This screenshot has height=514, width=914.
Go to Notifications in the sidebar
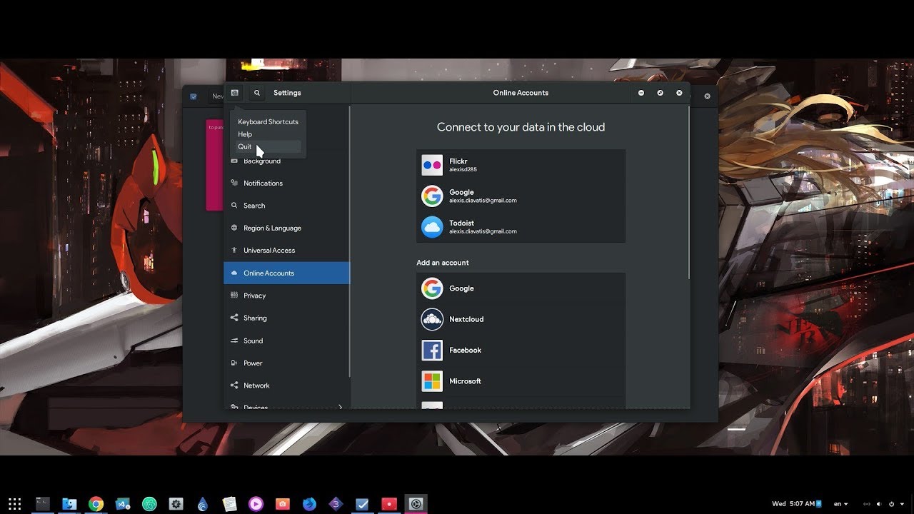click(x=286, y=183)
